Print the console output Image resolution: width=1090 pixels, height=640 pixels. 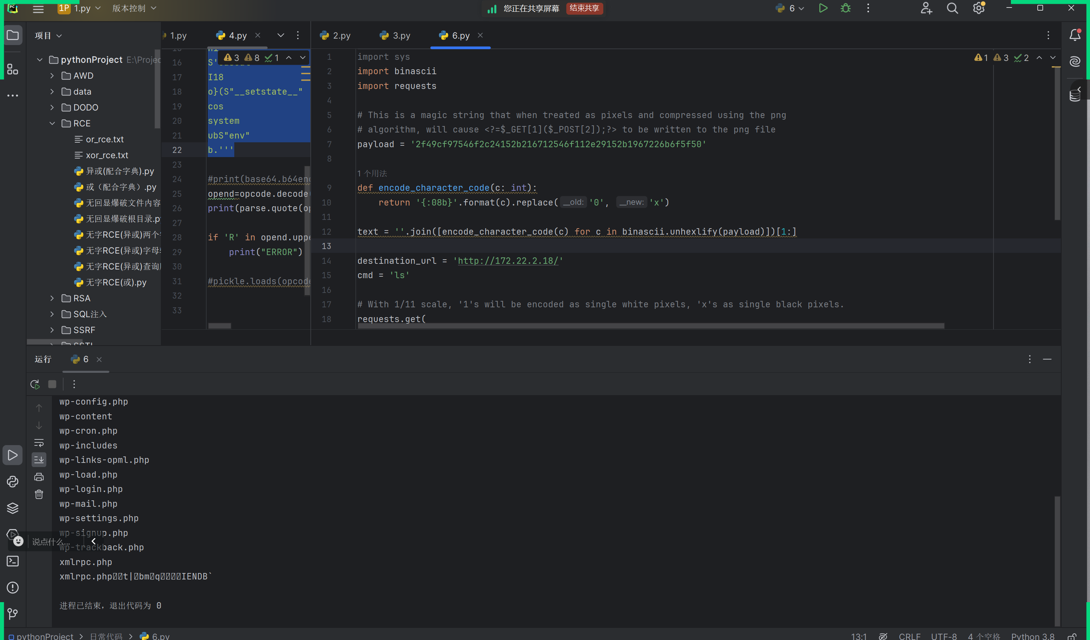(39, 477)
